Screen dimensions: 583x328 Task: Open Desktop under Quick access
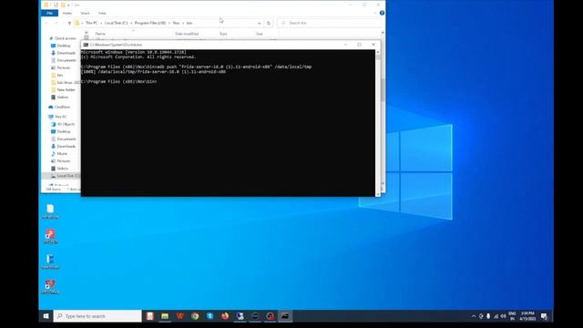64,46
